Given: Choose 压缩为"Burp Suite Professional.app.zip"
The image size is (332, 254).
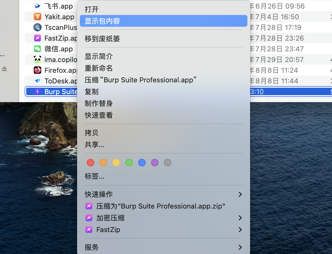Looking at the screenshot, I should (164, 206).
